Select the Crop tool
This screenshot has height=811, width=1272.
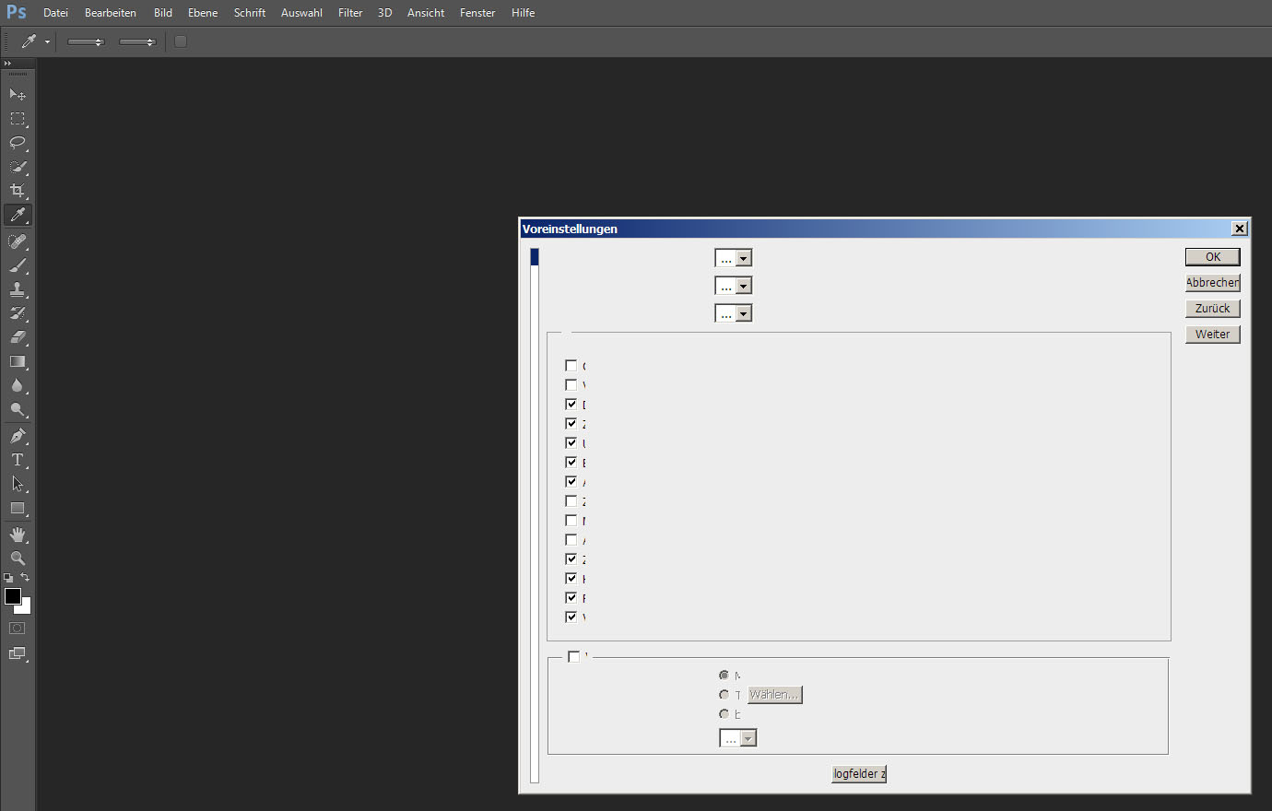coord(18,191)
